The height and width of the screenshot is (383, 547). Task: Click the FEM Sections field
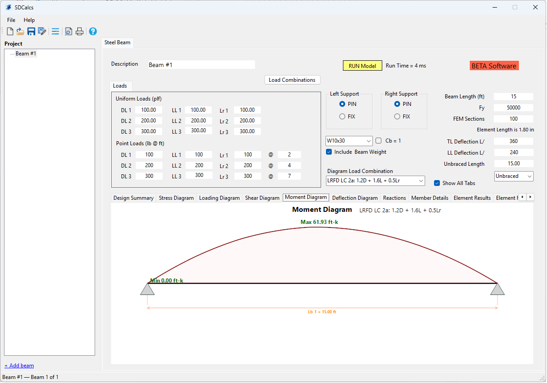(514, 119)
